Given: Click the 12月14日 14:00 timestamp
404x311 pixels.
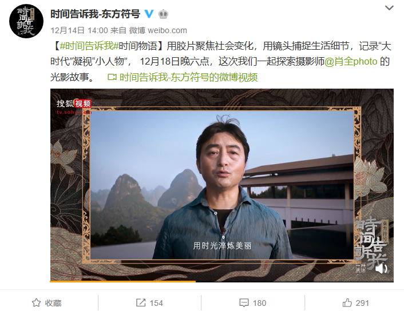Looking at the screenshot, I should pyautogui.click(x=79, y=30).
